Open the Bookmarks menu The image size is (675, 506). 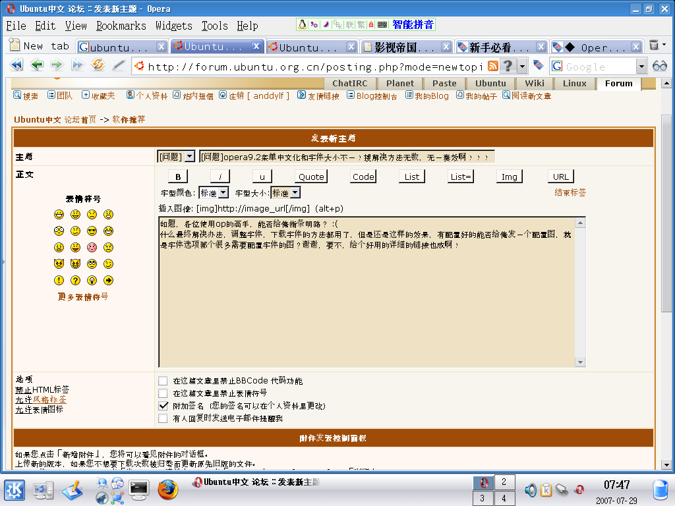point(121,26)
